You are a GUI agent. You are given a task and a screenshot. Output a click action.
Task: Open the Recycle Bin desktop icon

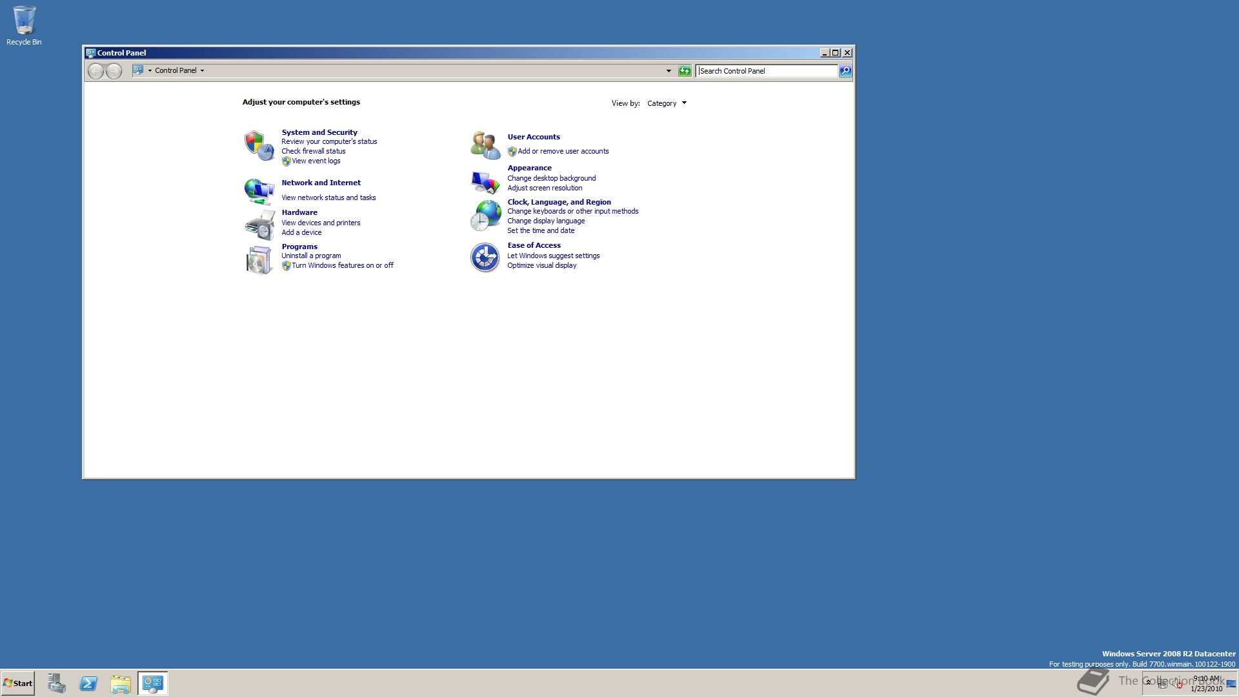click(24, 26)
